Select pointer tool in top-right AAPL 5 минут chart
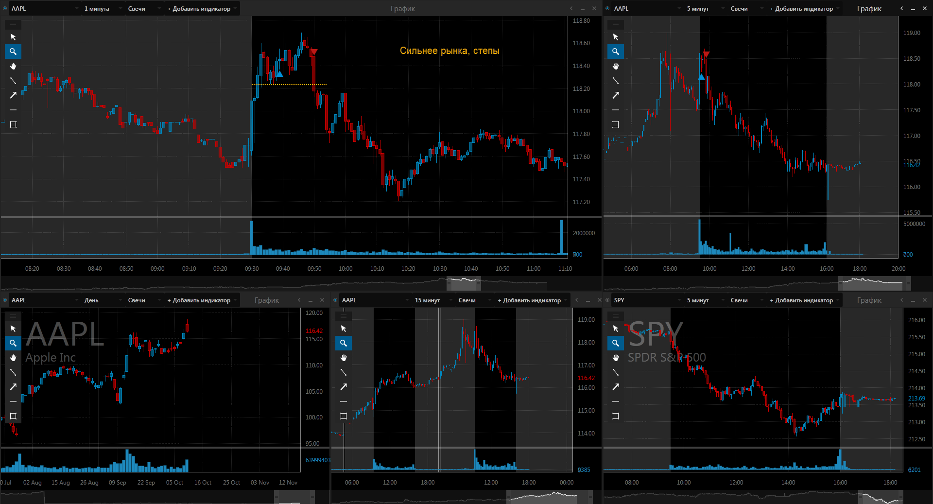933x504 pixels. point(616,37)
